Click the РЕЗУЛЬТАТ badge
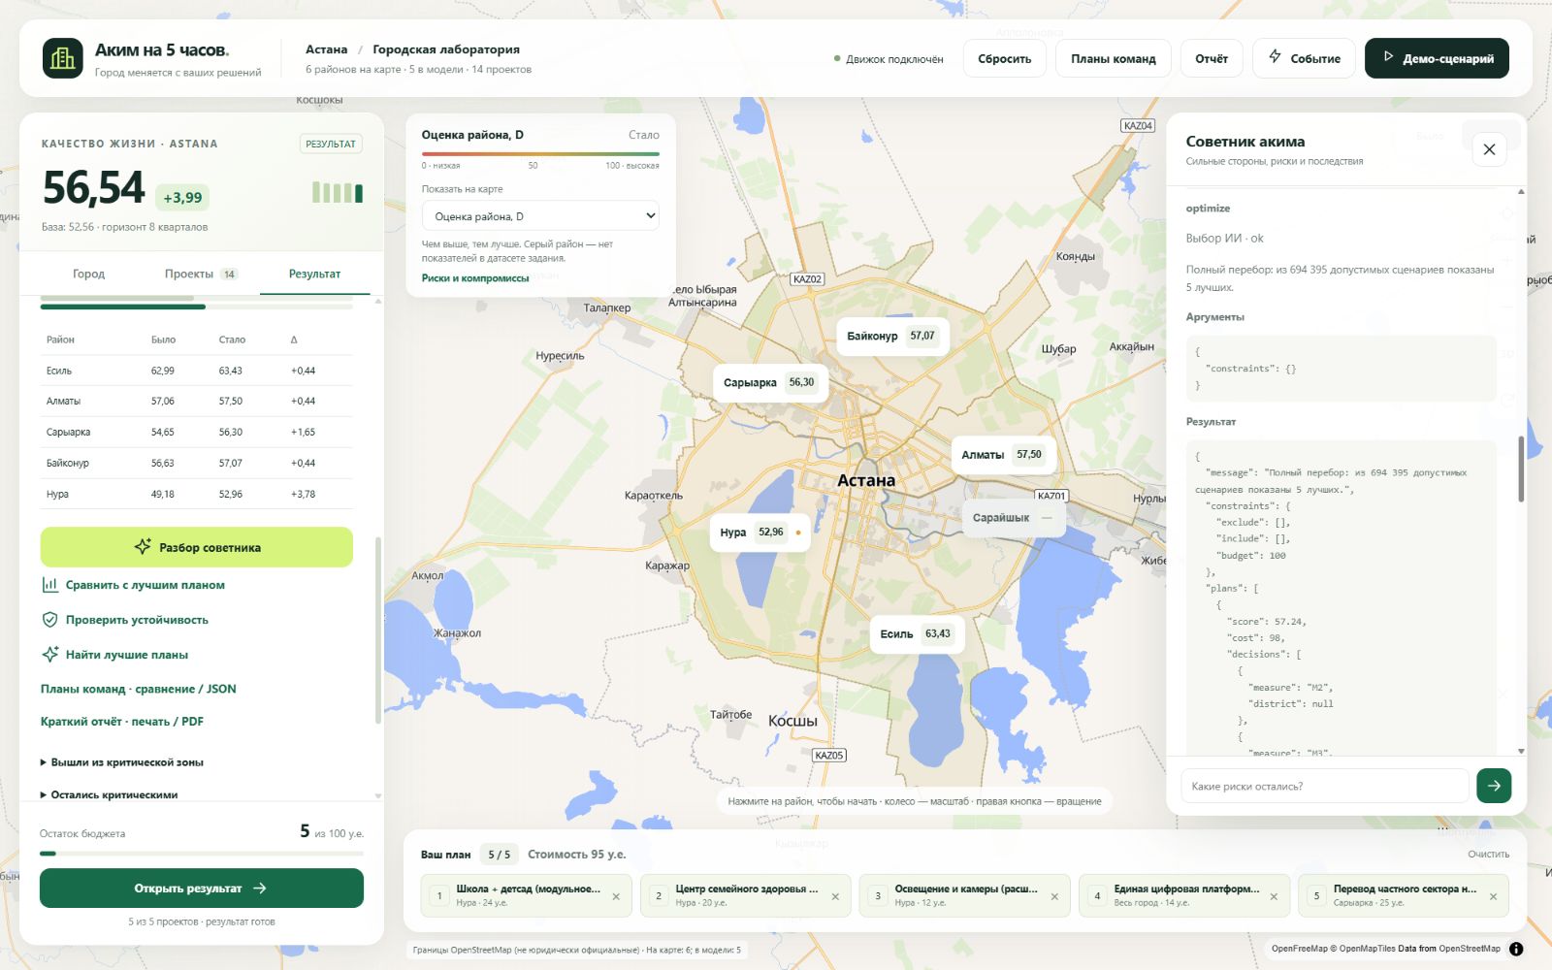 pos(331,144)
